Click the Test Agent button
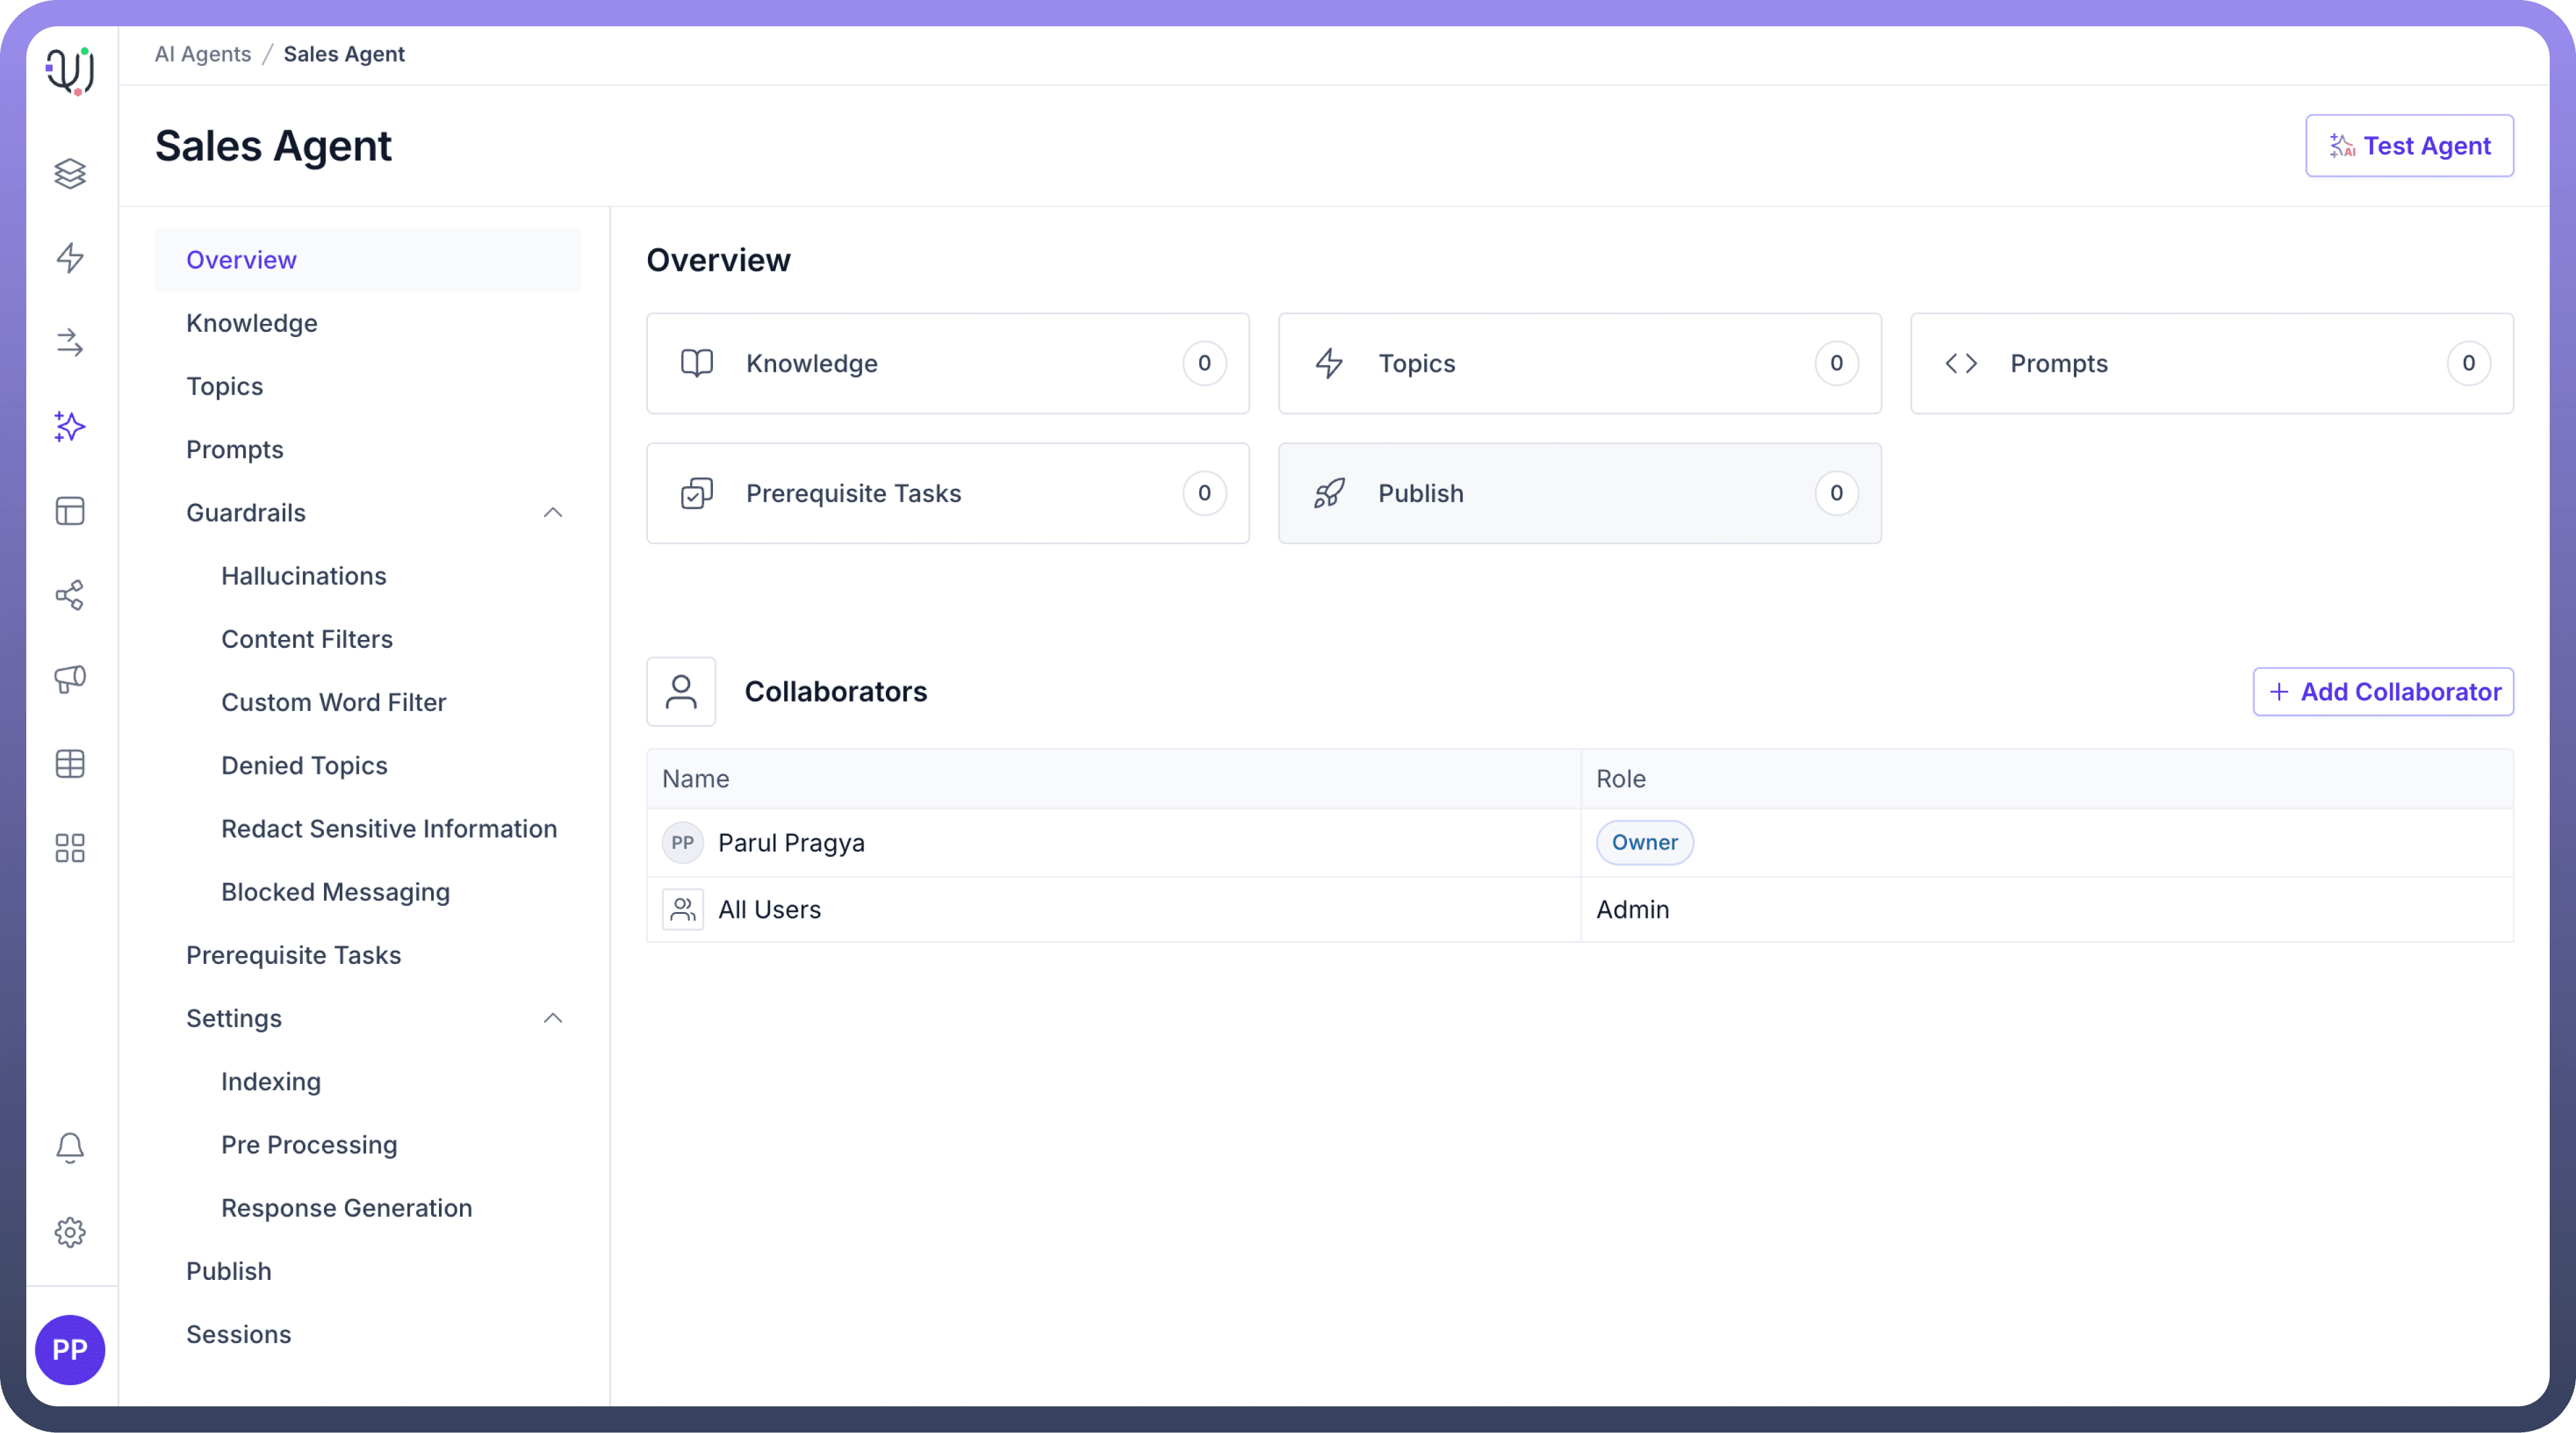This screenshot has height=1433, width=2576. pos(2409,146)
